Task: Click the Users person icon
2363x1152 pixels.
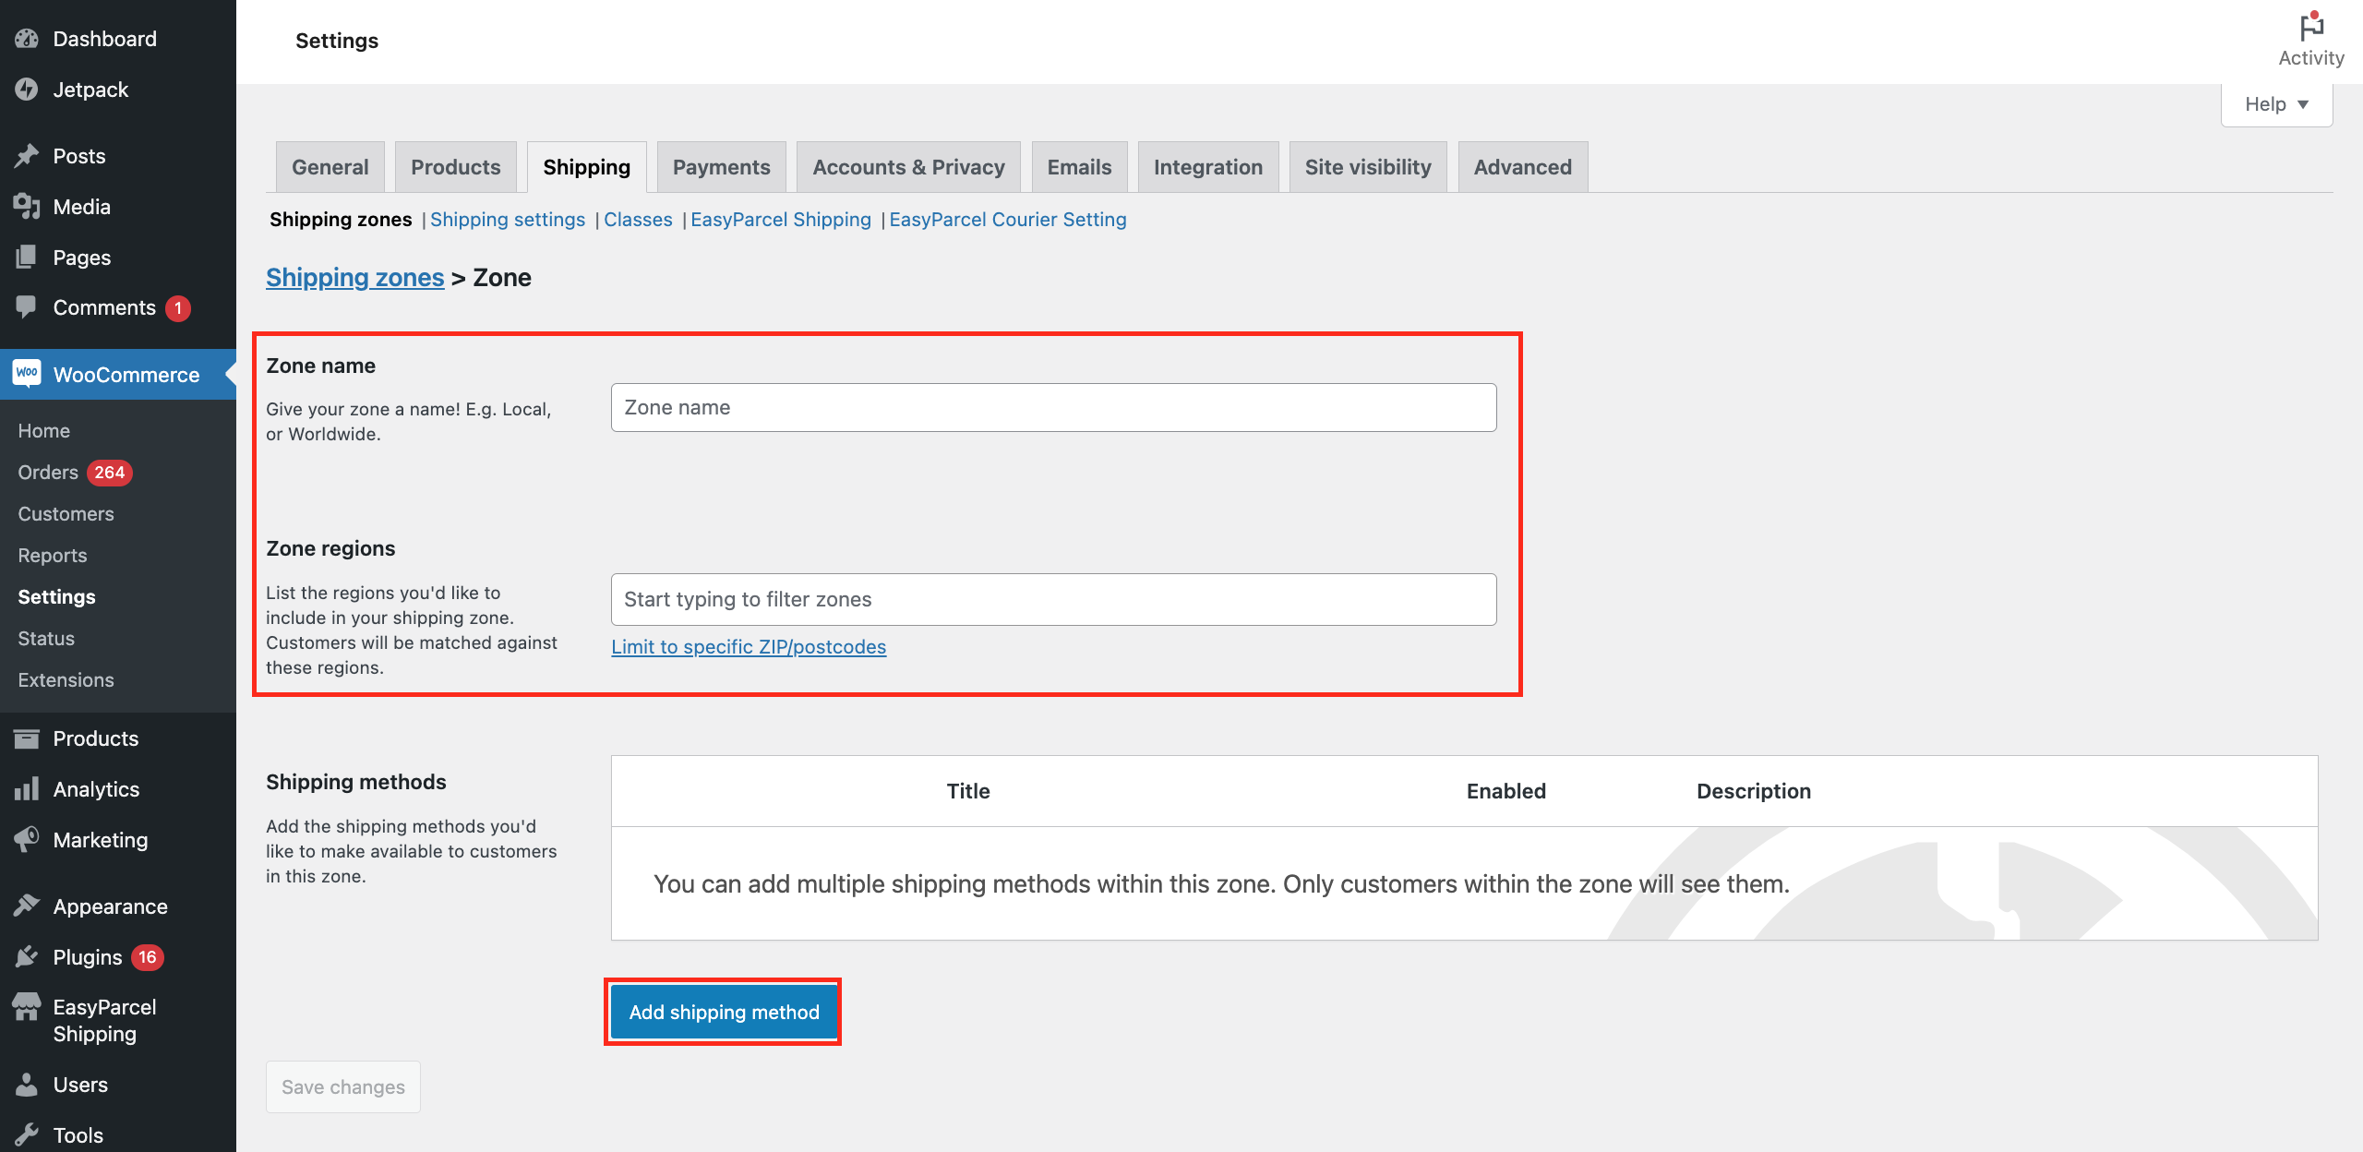Action: point(27,1085)
